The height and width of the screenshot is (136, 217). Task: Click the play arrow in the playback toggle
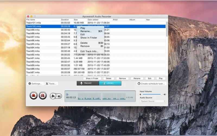pyautogui.click(x=53, y=96)
